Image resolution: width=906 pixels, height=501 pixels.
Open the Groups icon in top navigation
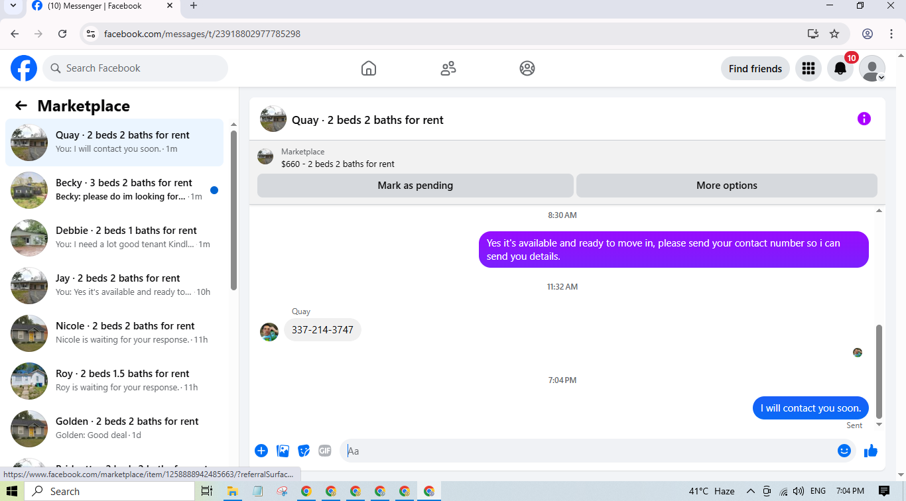527,68
